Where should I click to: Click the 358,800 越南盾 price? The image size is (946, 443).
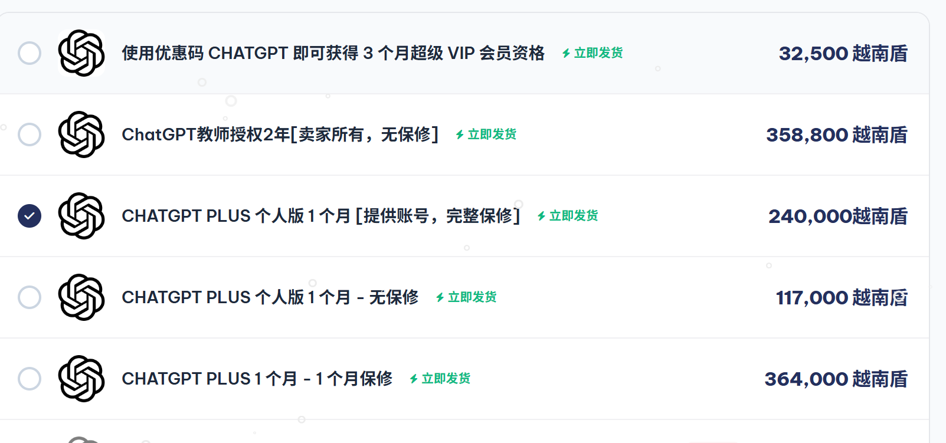[x=837, y=135]
